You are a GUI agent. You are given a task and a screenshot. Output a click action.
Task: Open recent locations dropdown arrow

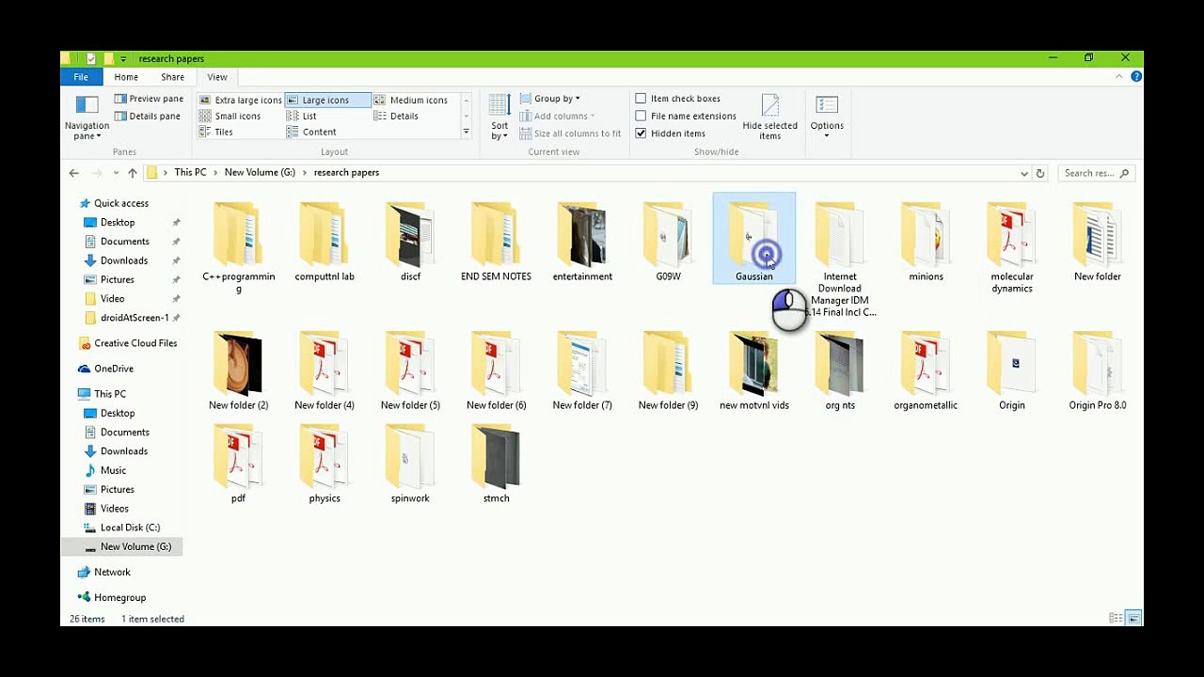point(116,173)
